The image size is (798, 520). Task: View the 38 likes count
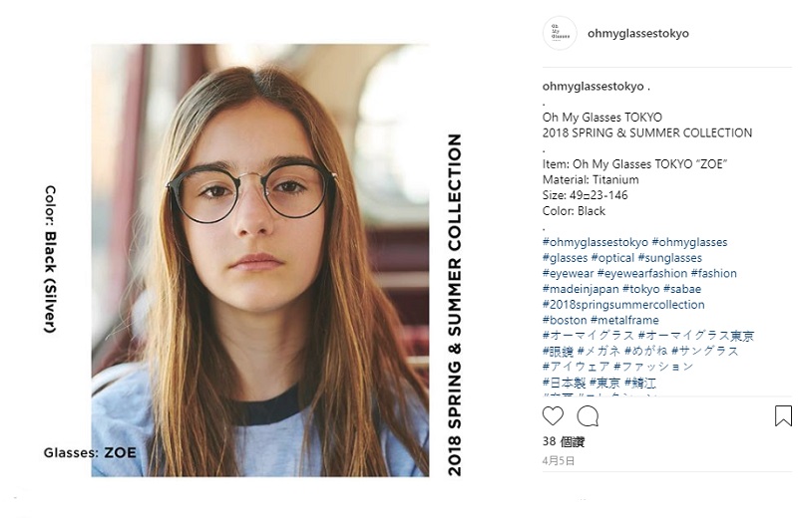564,441
